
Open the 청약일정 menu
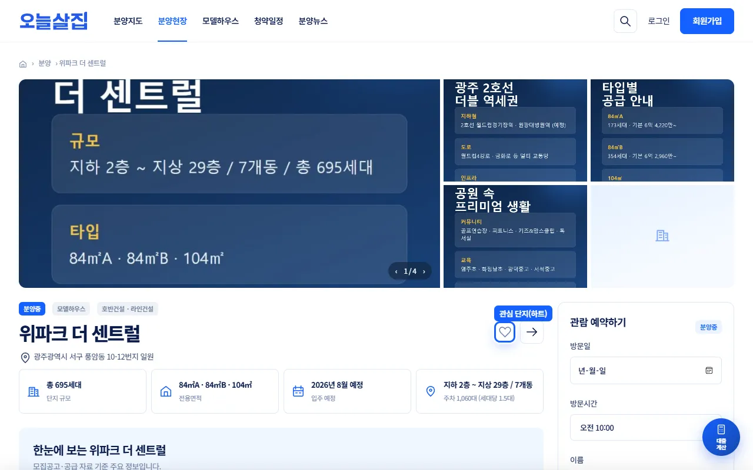point(269,21)
